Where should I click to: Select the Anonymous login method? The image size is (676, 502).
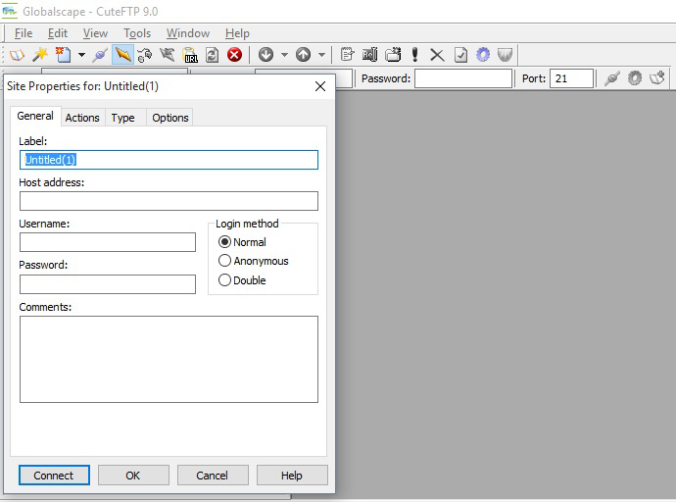pyautogui.click(x=254, y=261)
